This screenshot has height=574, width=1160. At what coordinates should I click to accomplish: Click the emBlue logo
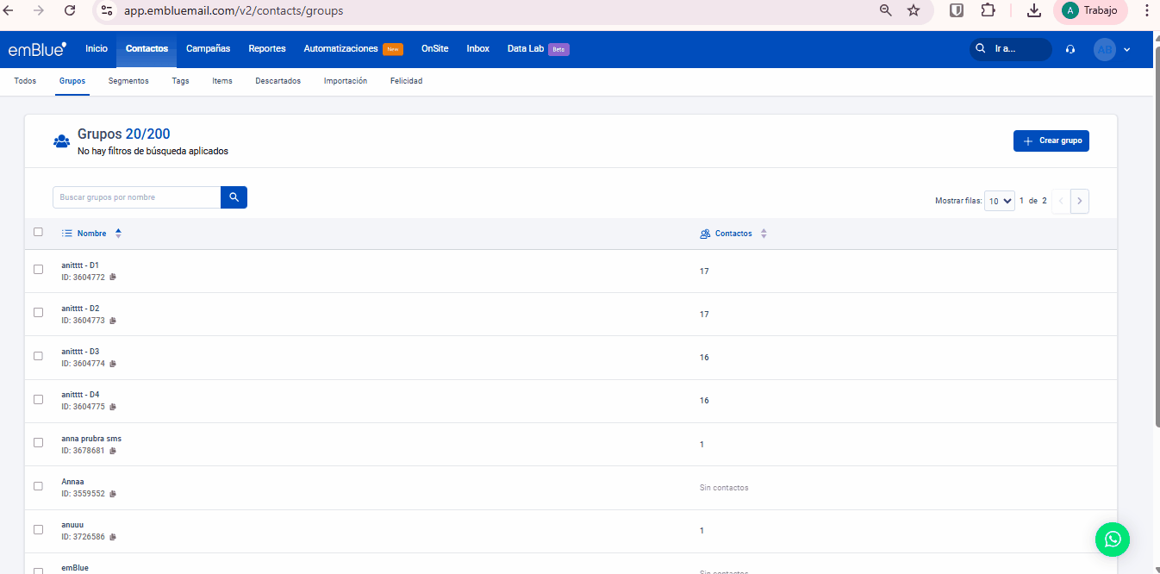tap(37, 49)
